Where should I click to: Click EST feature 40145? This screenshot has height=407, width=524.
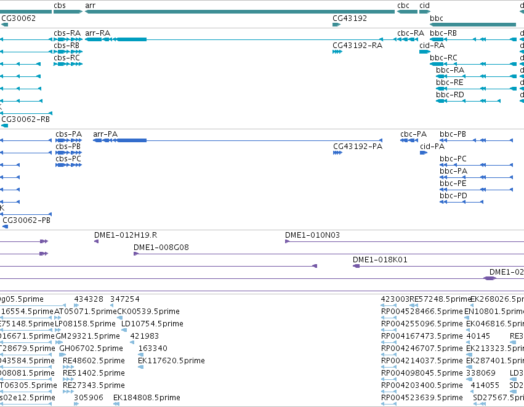pos(468,342)
